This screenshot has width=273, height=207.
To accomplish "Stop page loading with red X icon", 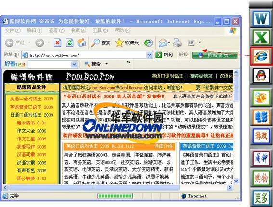I will point(57,42).
